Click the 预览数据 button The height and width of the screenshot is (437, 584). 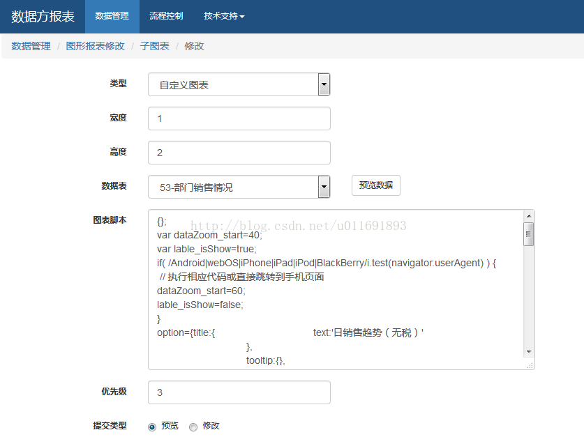click(376, 185)
